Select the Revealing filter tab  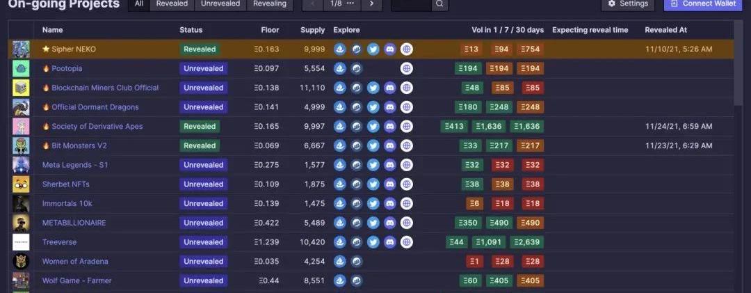click(270, 4)
